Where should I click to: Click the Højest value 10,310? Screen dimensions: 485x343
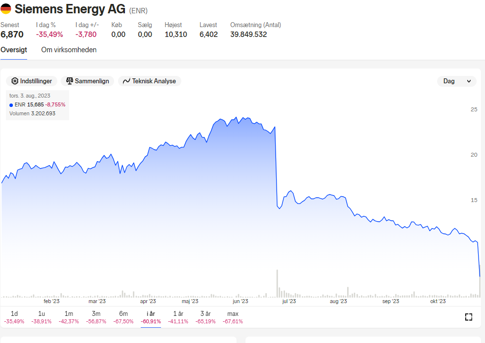(x=176, y=34)
